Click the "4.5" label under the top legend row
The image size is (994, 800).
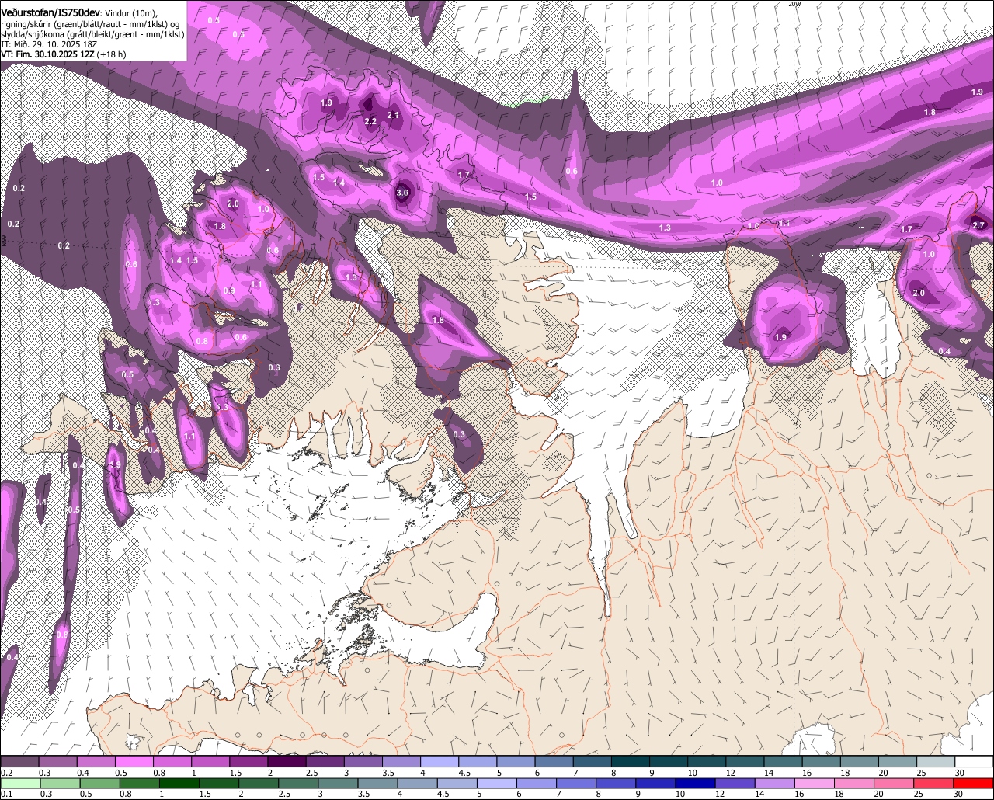pos(464,773)
